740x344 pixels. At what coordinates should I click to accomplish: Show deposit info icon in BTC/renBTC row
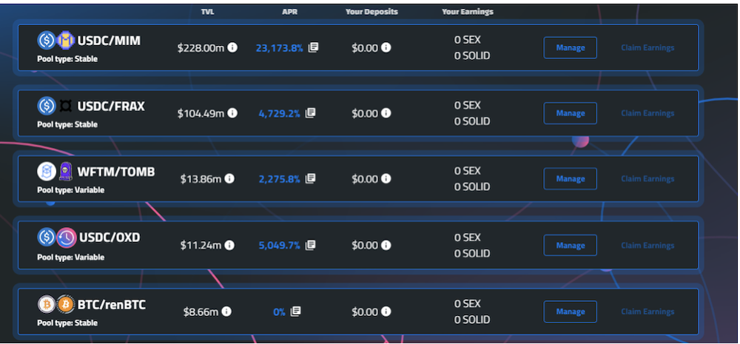386,311
